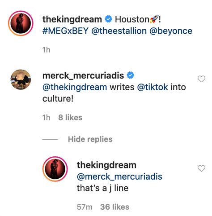This screenshot has height=216, width=212.
Task: Open merck_mercuriadis username in comment
Action: (83, 75)
